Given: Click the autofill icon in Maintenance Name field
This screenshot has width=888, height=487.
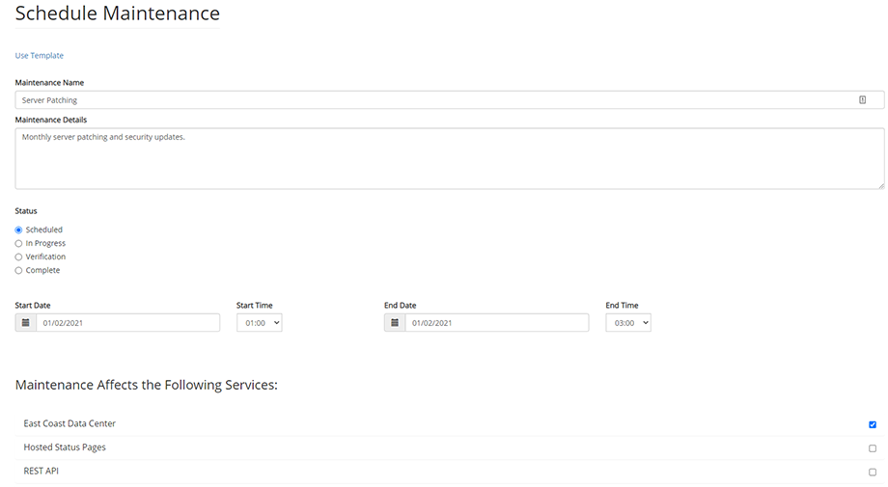Looking at the screenshot, I should coord(863,100).
